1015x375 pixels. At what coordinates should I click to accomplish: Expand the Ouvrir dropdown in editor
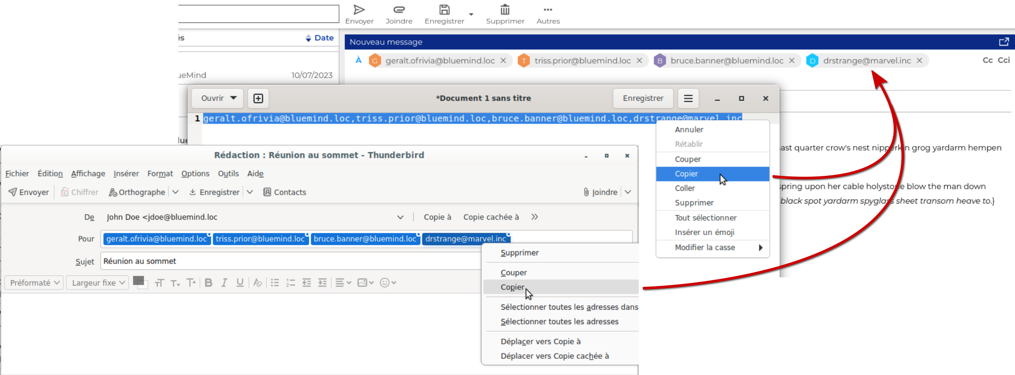(x=233, y=98)
